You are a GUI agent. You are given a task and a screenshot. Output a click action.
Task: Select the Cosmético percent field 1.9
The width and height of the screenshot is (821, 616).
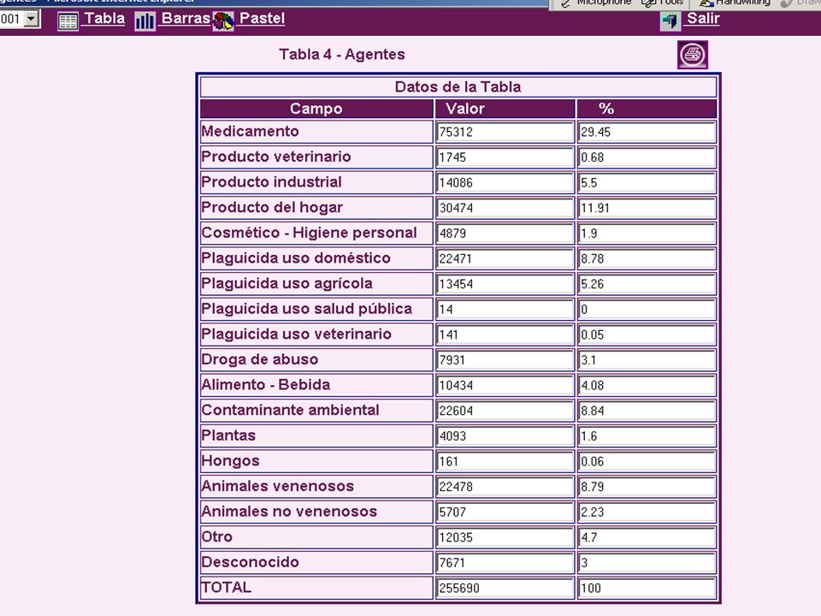647,233
